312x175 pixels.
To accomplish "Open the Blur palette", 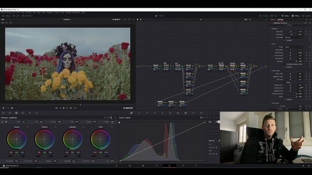I will point(178,113).
